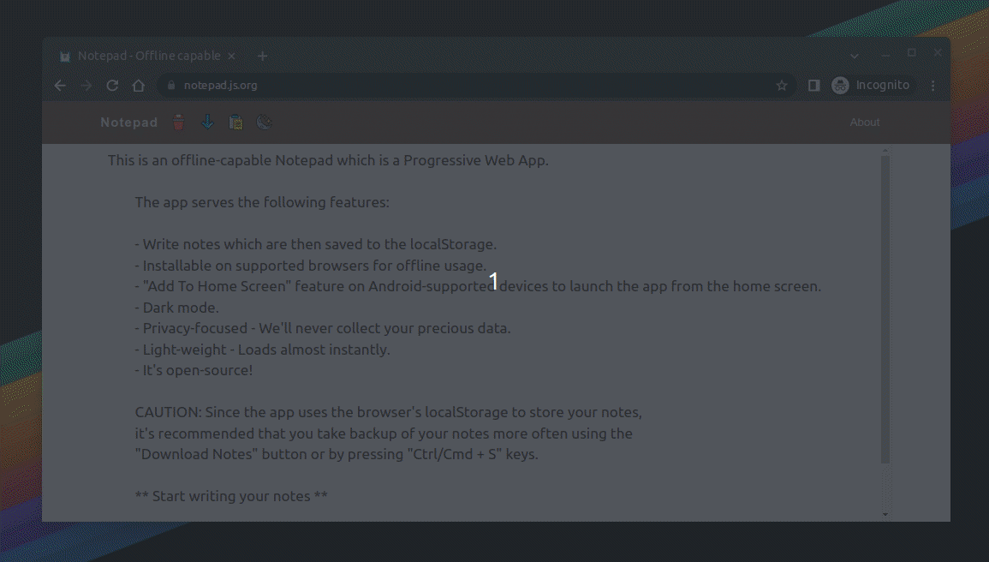Screen dimensions: 989x562
Task: Click the 'The app serves the following features:' line
Action: (x=262, y=202)
